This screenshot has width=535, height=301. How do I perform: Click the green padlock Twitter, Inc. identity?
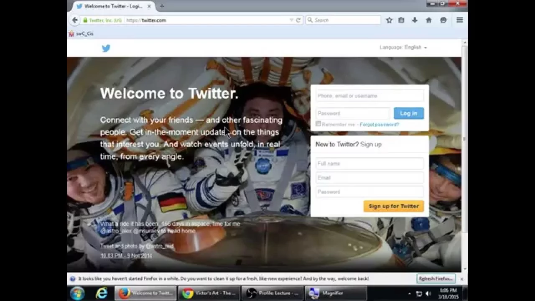click(102, 20)
